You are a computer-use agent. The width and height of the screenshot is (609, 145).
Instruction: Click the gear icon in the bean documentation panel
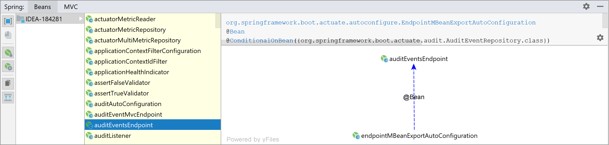(x=600, y=38)
